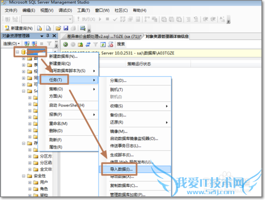This screenshot has height=200, width=265.
Task: Click the yellow database path bar
Action: tap(161, 53)
